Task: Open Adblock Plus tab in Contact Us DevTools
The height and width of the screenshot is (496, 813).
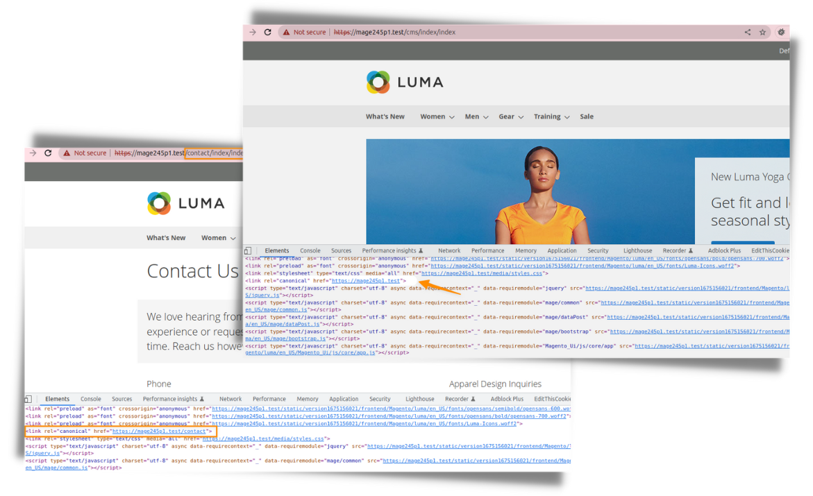Action: 507,399
